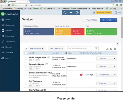The height and width of the screenshot is (100, 123).
Task: Open action dropdown for Brosnahan Insurance
Action: [x=115, y=75]
